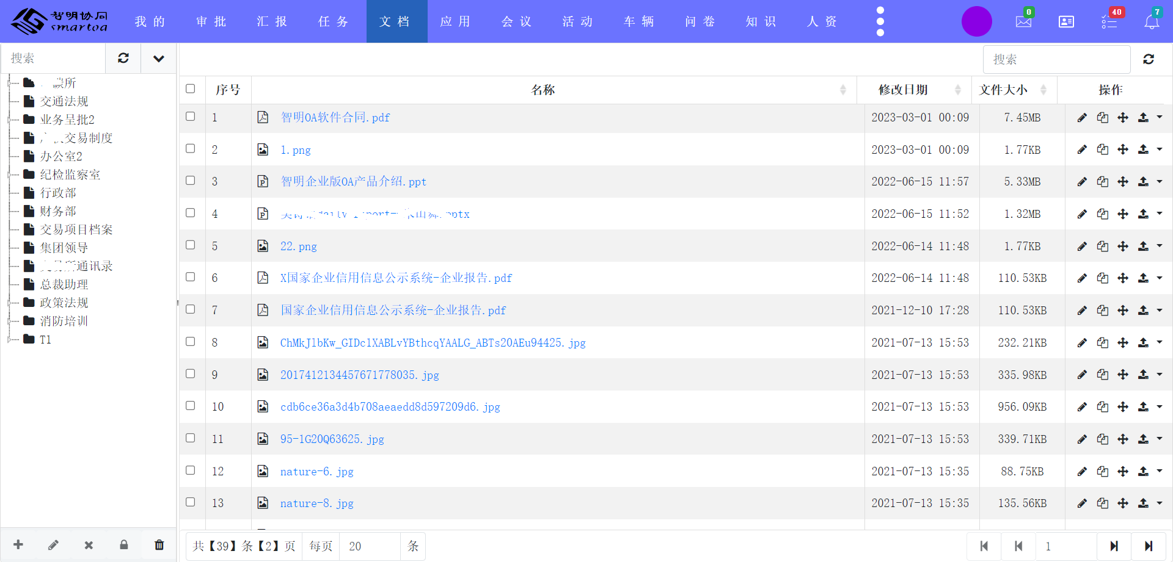
Task: Click the current page number field
Action: [1066, 546]
